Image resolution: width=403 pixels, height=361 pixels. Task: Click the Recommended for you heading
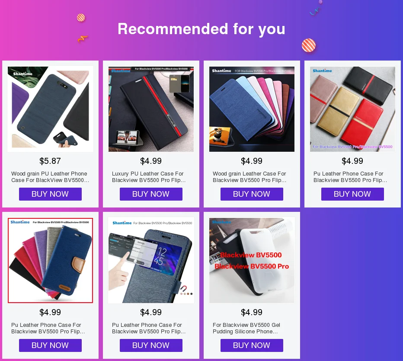coord(201,29)
